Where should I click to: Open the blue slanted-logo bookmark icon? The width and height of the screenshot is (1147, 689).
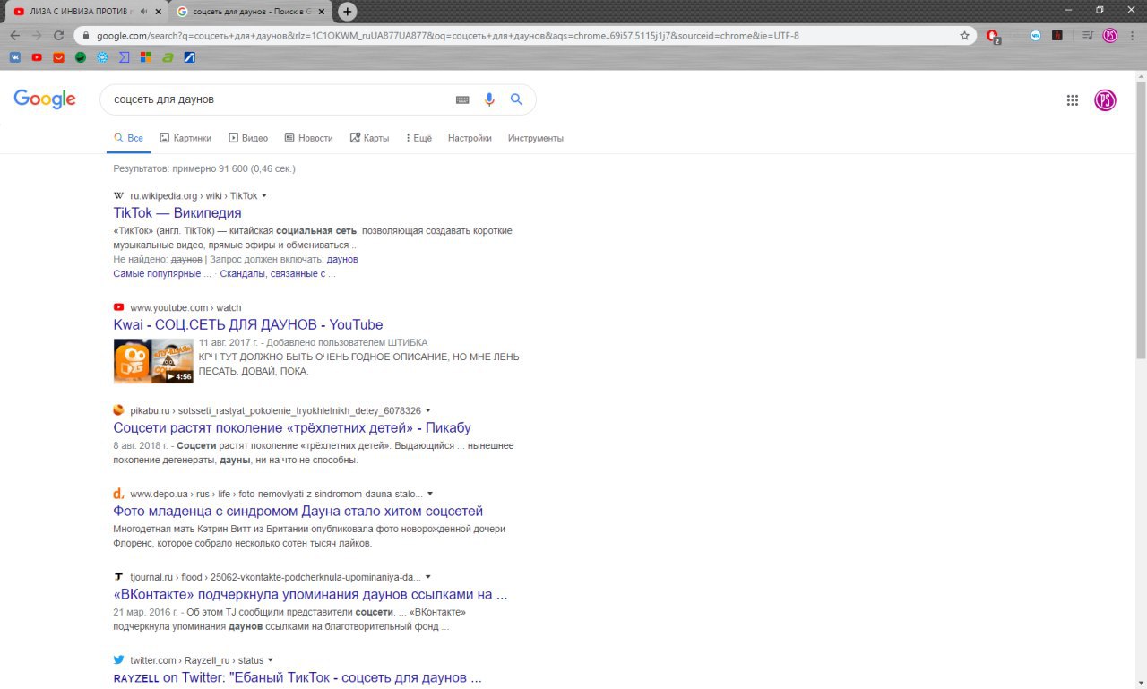190,57
